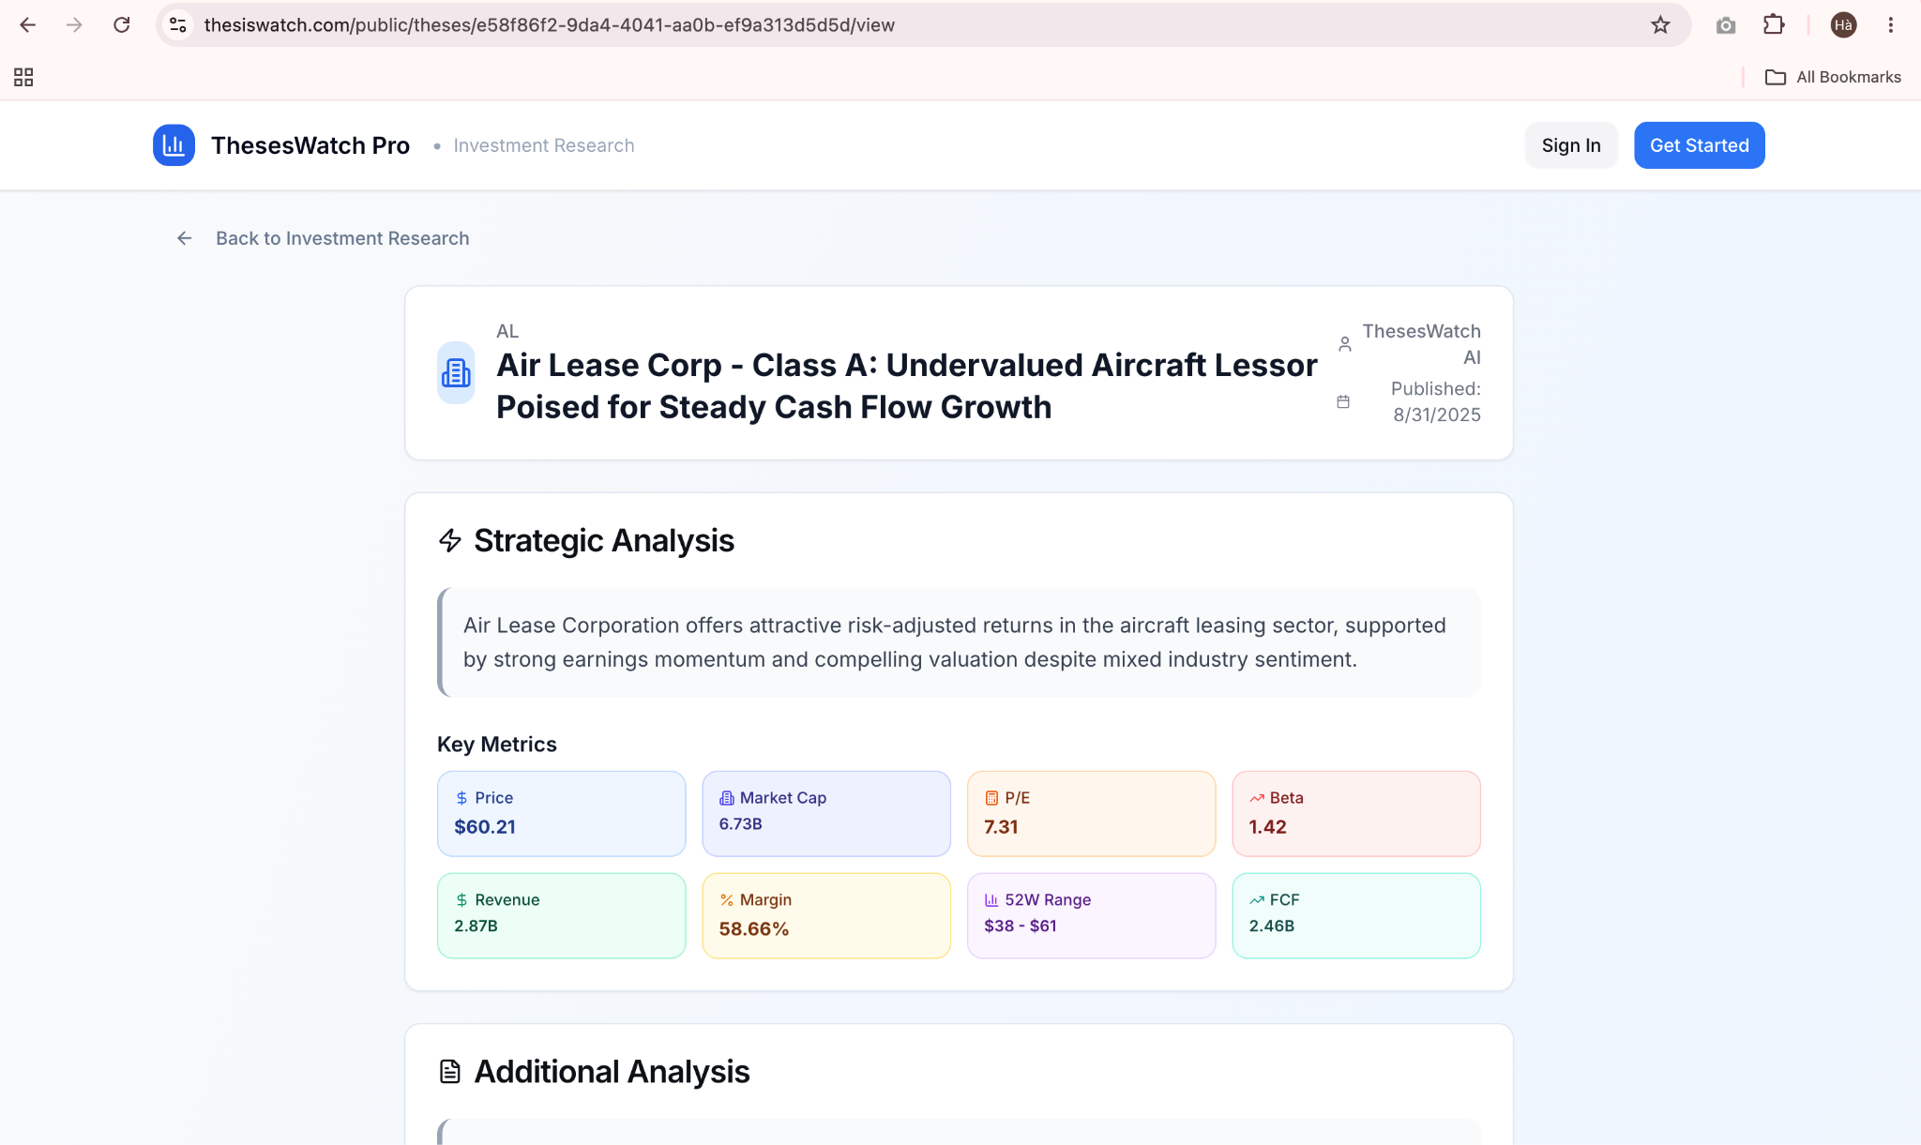This screenshot has width=1921, height=1145.
Task: Open site information icon in address bar
Action: point(178,25)
